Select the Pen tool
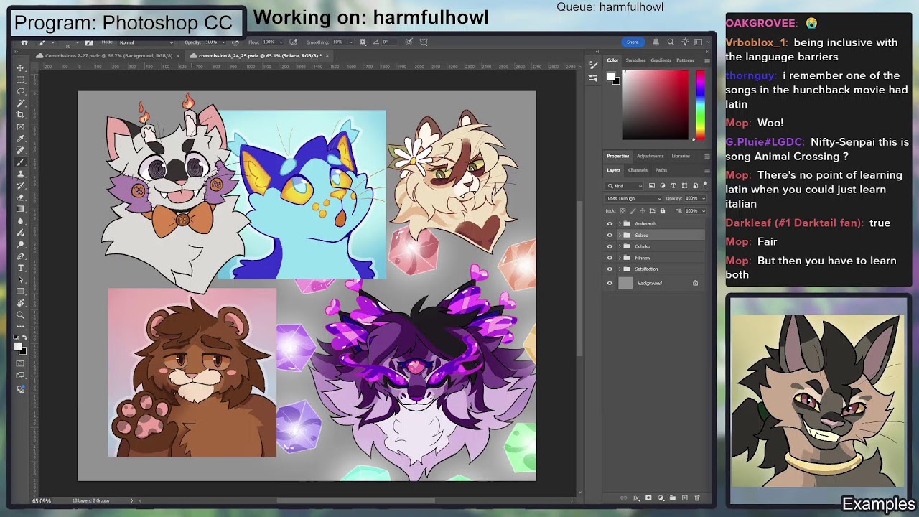The width and height of the screenshot is (919, 517). (20, 256)
